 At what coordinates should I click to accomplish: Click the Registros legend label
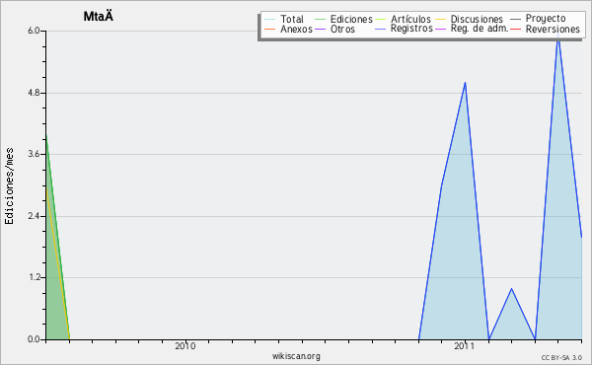[x=411, y=29]
